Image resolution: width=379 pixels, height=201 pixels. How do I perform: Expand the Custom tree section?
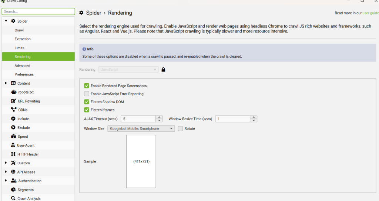point(6,163)
